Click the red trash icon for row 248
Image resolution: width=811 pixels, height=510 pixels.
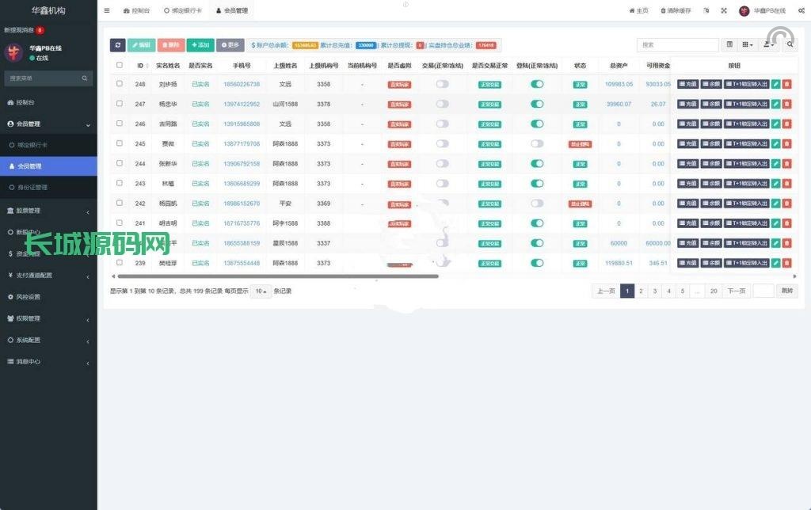pyautogui.click(x=786, y=84)
